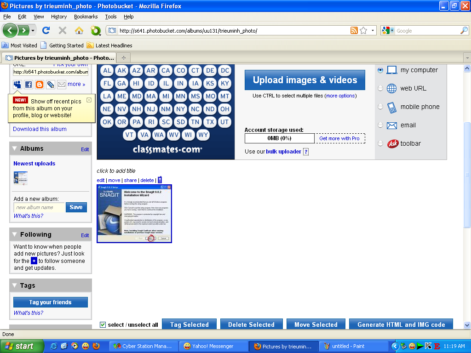Click the Windows Start button
471x353 pixels.
[x=22, y=346]
